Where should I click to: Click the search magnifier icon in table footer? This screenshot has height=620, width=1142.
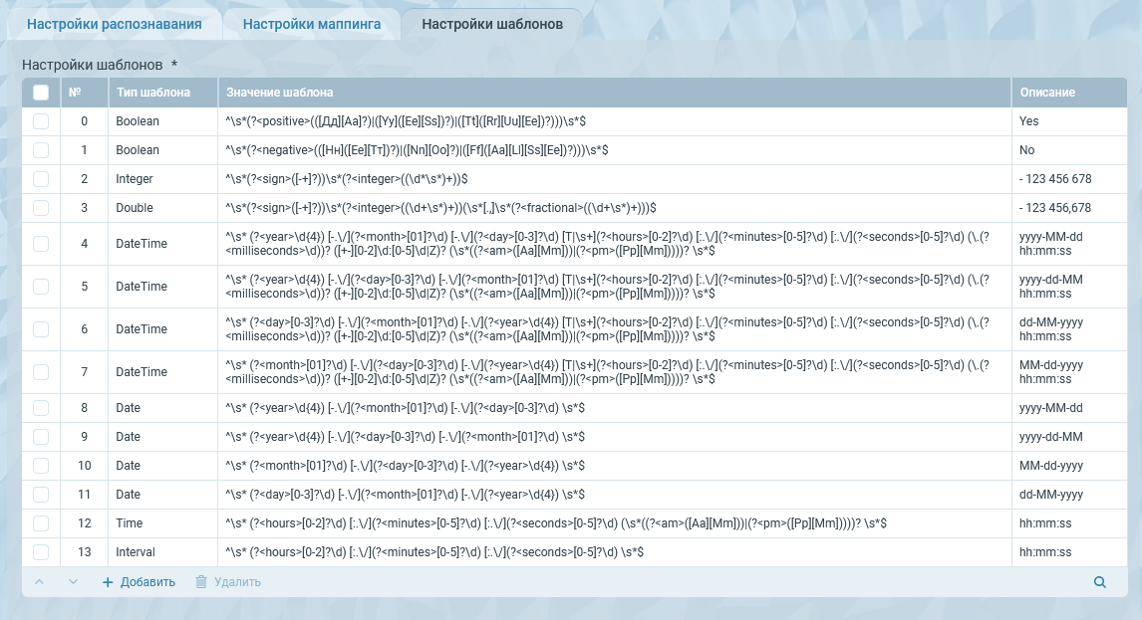[x=1100, y=582]
